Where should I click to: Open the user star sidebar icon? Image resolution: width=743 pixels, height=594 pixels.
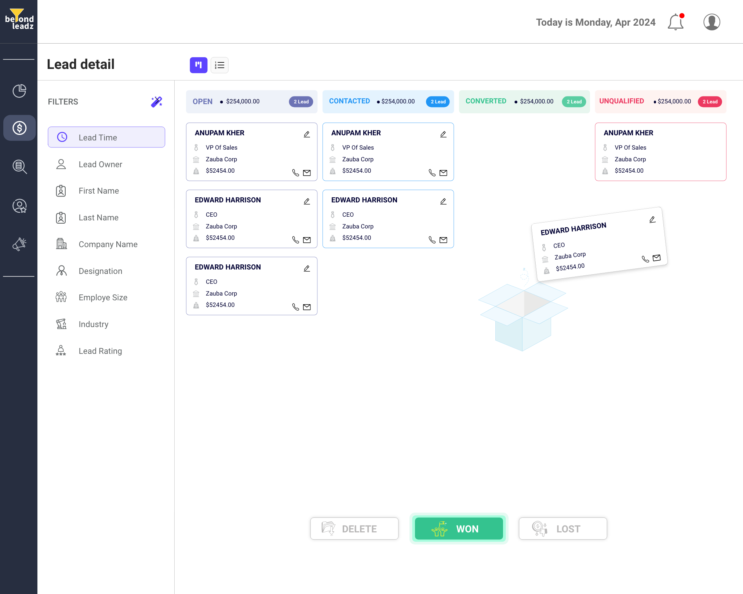pyautogui.click(x=19, y=206)
